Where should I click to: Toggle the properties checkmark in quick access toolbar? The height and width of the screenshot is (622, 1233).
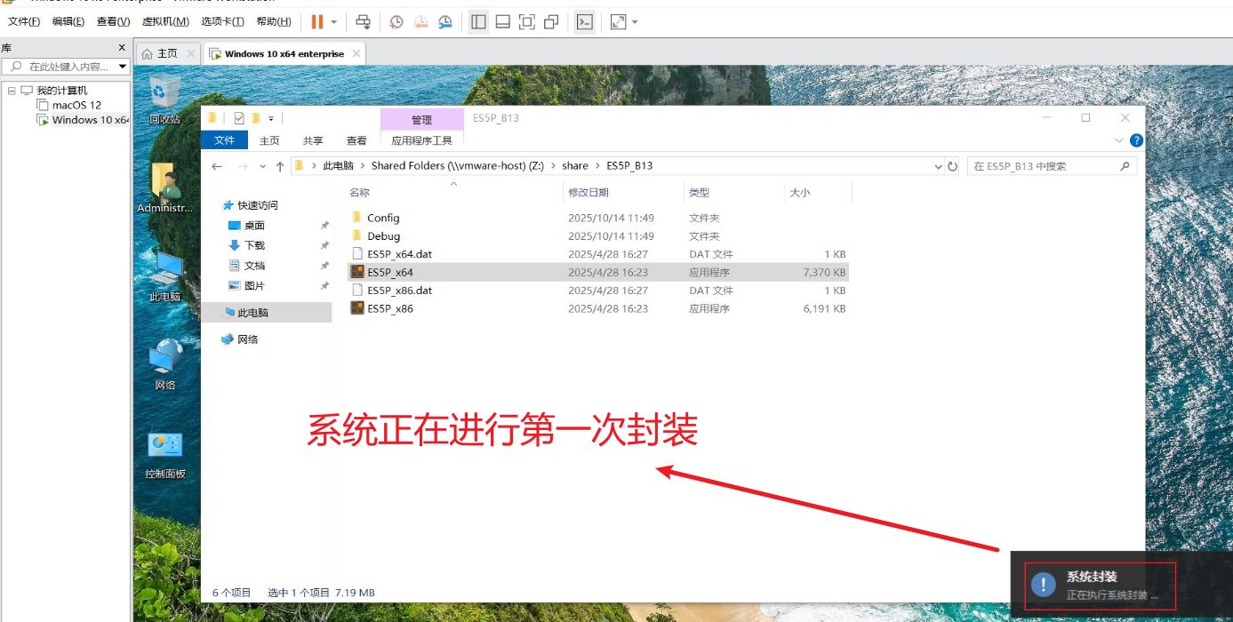(238, 118)
